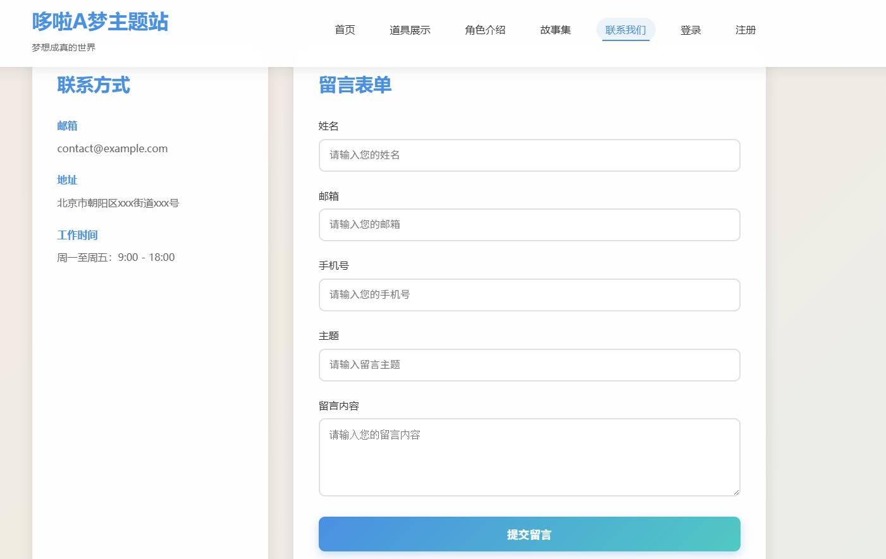886x559 pixels.
Task: Open the 首页 navigation menu item
Action: click(x=345, y=30)
